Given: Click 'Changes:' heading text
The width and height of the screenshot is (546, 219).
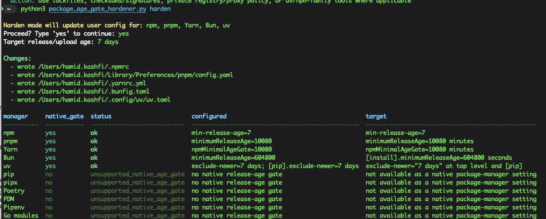Looking at the screenshot, I should point(17,59).
